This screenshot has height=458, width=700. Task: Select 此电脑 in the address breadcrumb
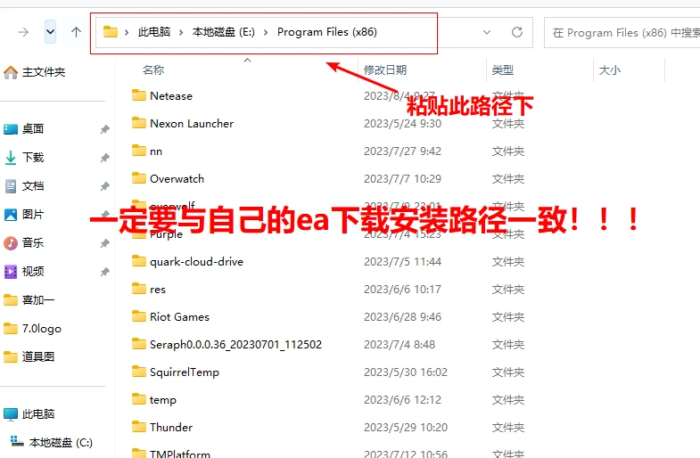coord(152,32)
